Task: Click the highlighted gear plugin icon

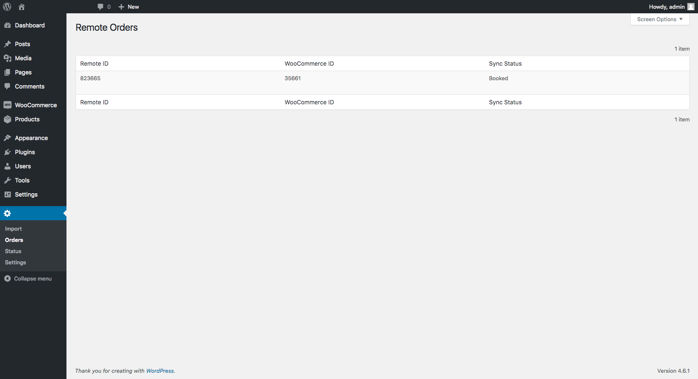Action: pyautogui.click(x=7, y=213)
